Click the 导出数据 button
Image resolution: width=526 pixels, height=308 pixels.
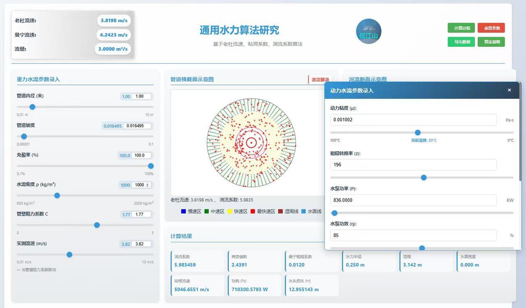point(460,41)
